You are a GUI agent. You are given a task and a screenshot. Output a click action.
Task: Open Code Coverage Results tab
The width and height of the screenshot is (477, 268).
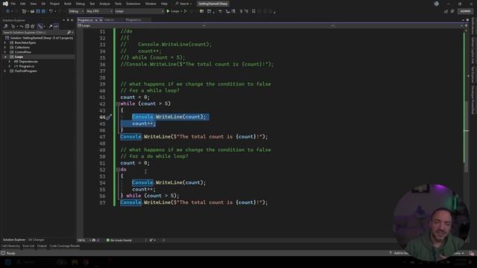tap(65, 246)
